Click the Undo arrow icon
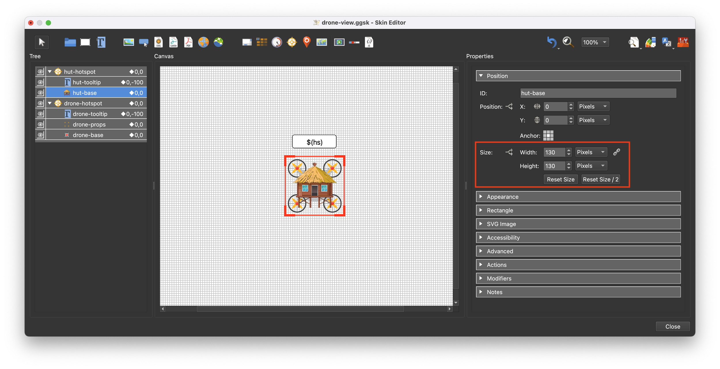The width and height of the screenshot is (720, 369). click(x=551, y=42)
